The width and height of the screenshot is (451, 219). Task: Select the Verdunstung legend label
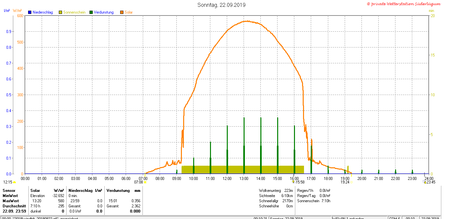[104, 12]
